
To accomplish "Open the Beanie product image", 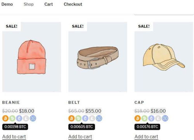I will 31,57.
